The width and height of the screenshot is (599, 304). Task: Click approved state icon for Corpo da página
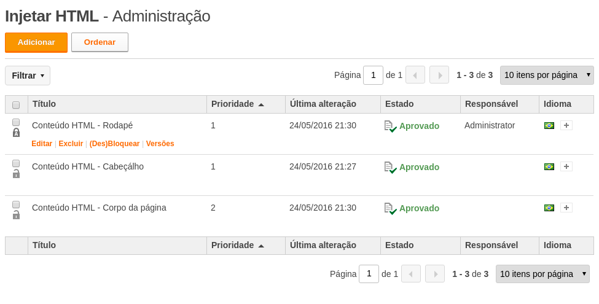pyautogui.click(x=390, y=209)
